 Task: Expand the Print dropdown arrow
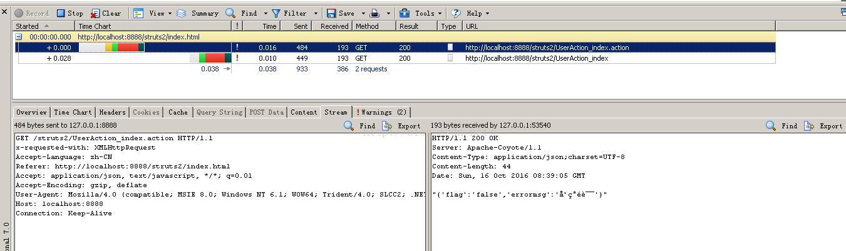(388, 13)
